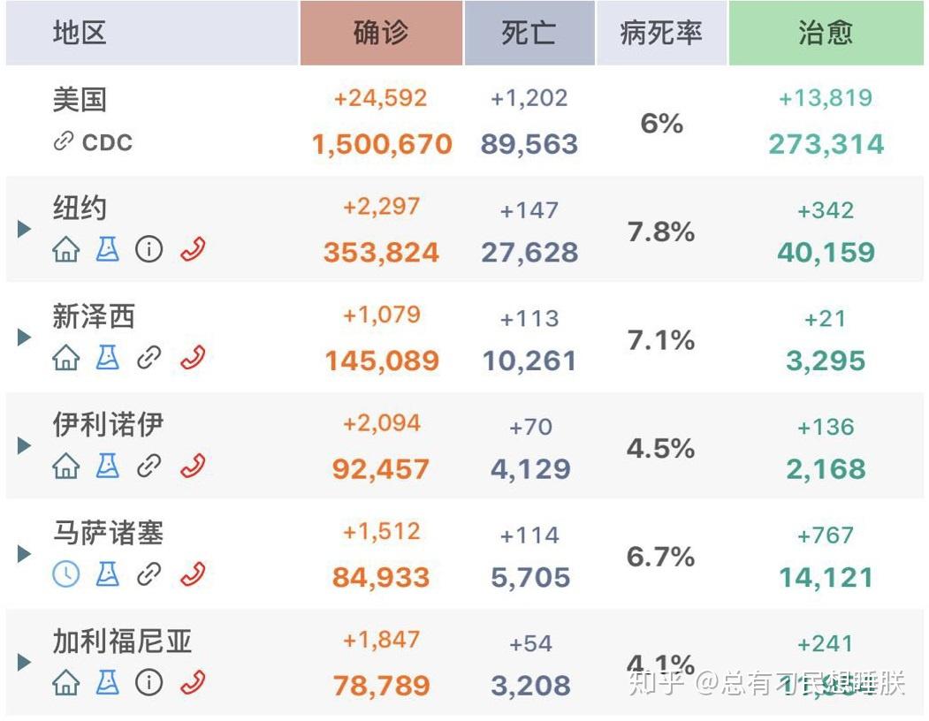Sort by the 死亡 column header

click(x=529, y=33)
